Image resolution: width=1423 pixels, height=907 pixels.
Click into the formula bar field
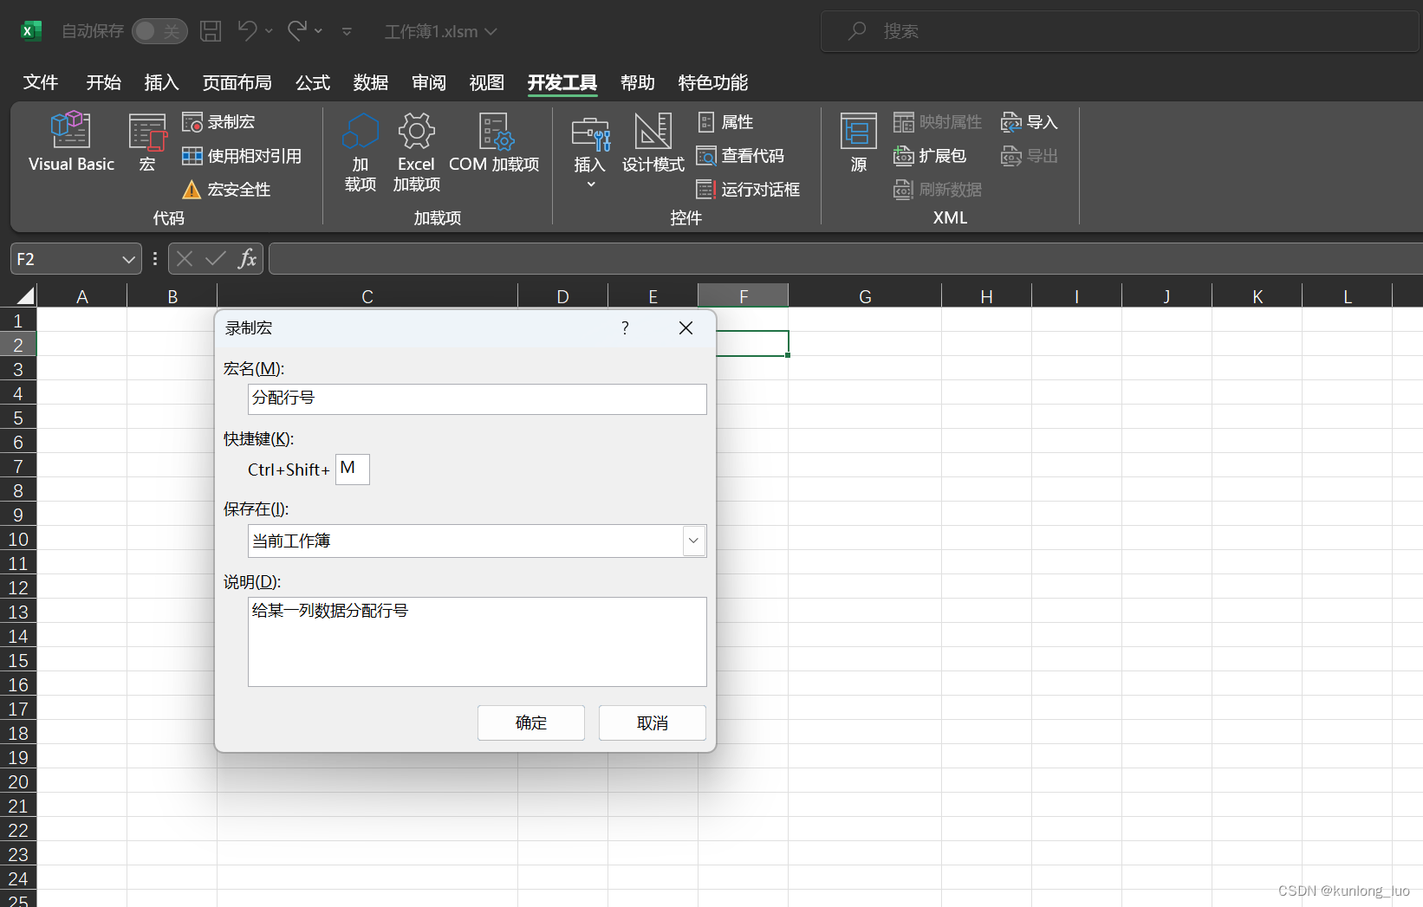point(846,258)
